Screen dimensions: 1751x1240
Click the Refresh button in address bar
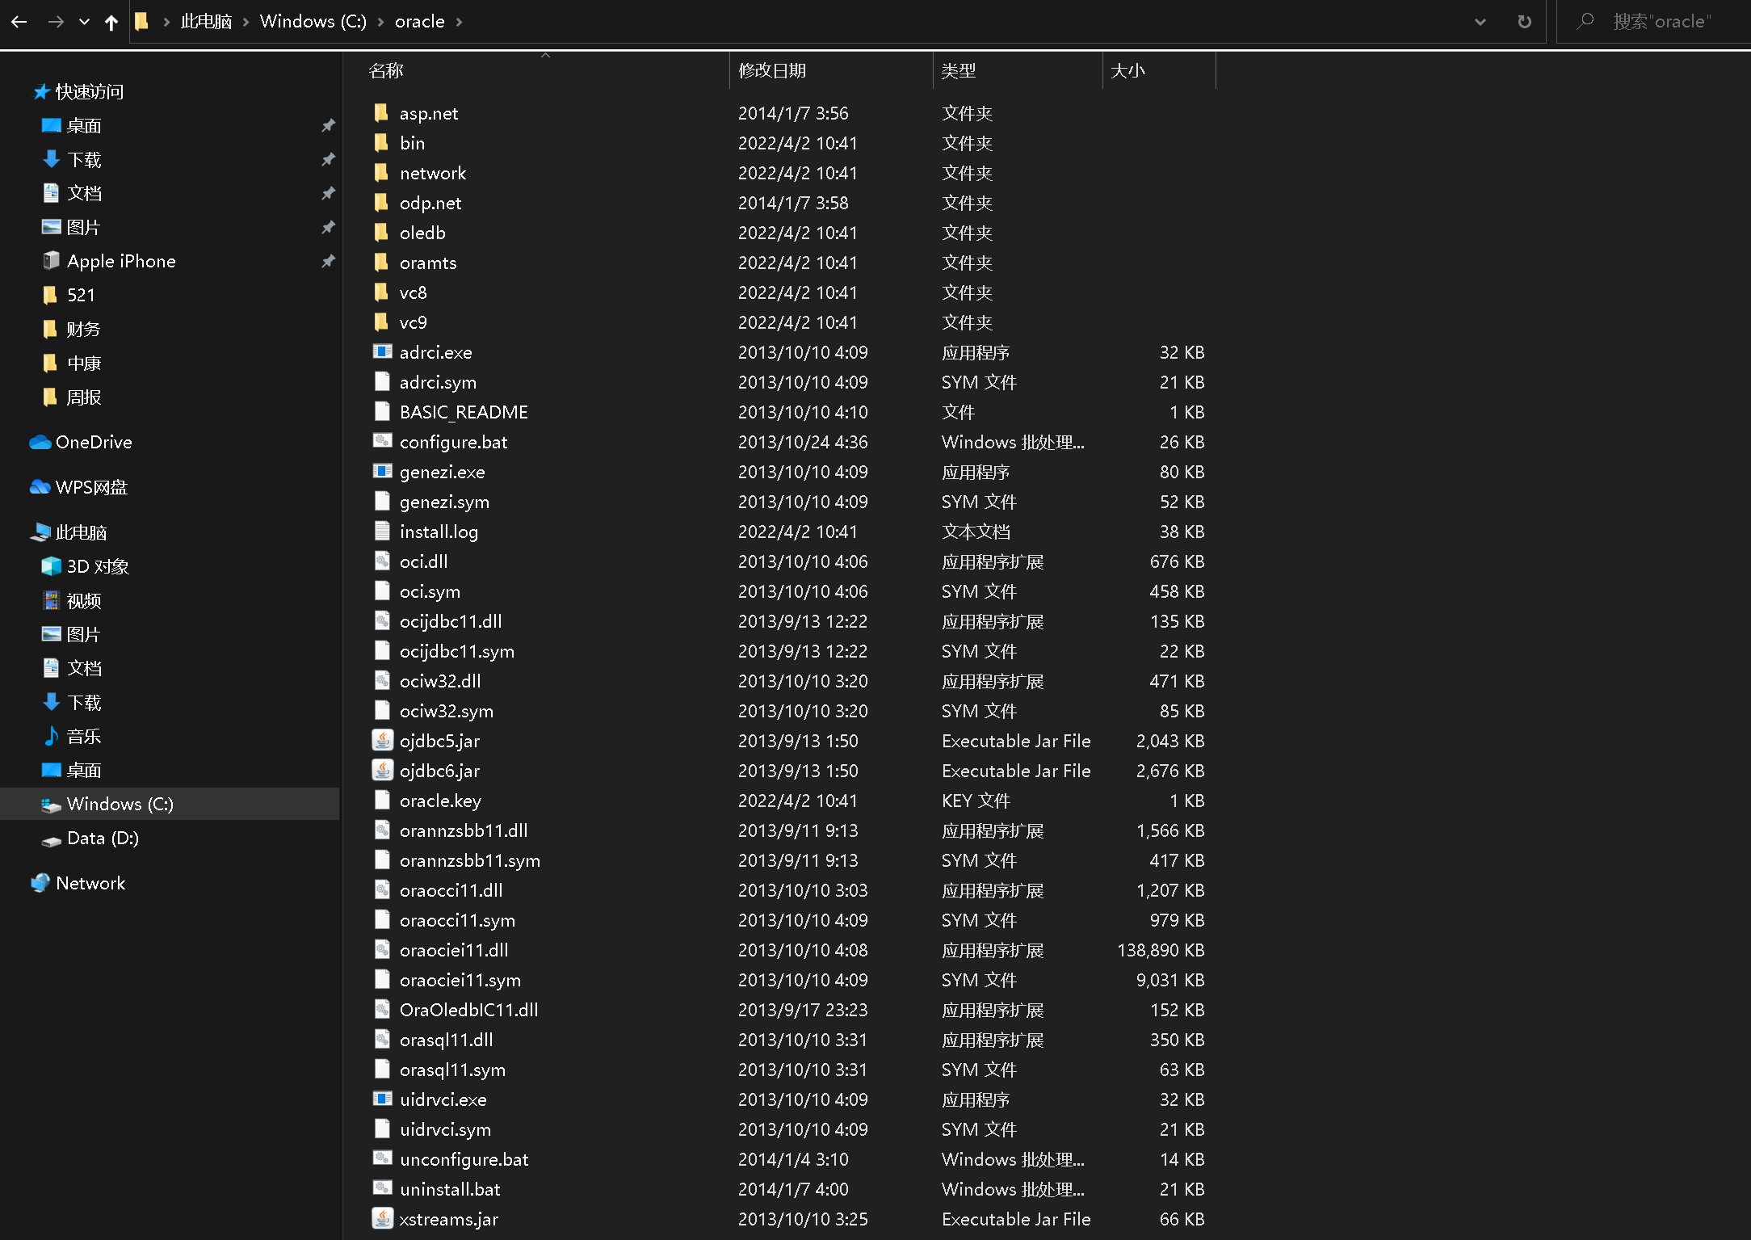[x=1524, y=22]
